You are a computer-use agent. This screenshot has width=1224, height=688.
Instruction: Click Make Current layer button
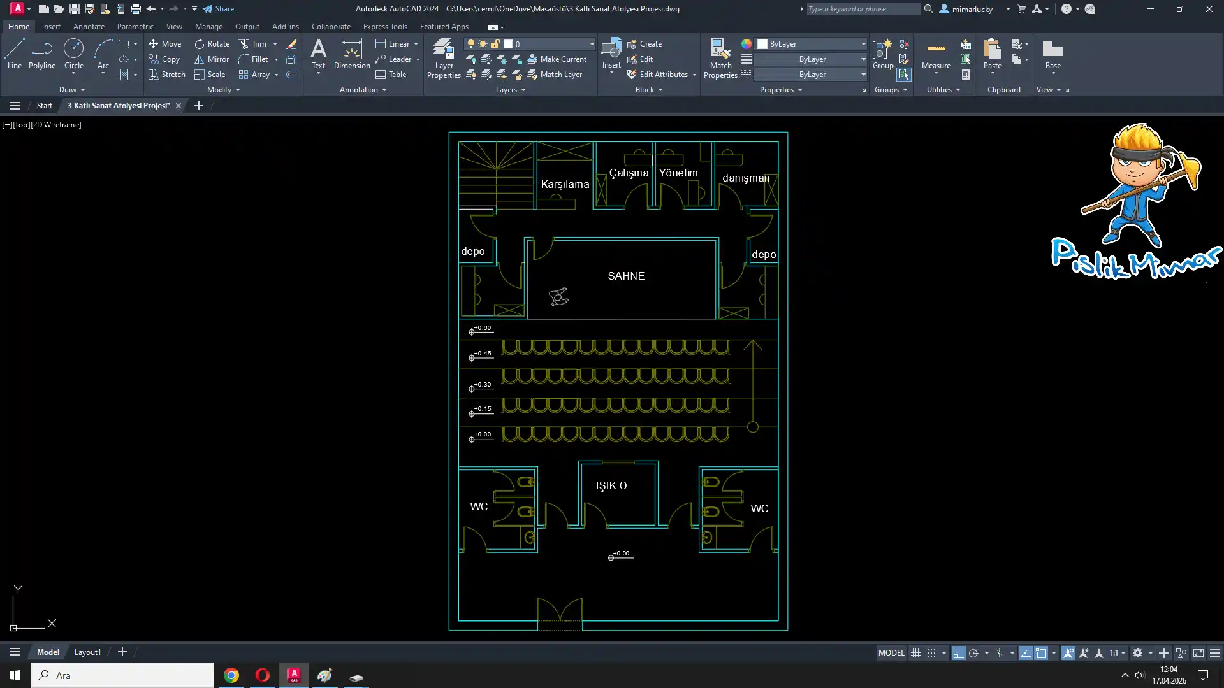557,59
